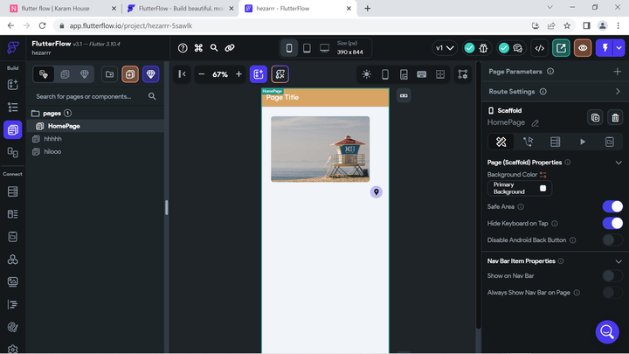The width and height of the screenshot is (629, 354).
Task: Expand the Route Settings section
Action: [619, 91]
